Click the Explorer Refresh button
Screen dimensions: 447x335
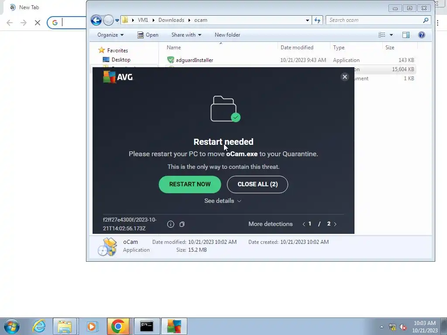tap(317, 20)
